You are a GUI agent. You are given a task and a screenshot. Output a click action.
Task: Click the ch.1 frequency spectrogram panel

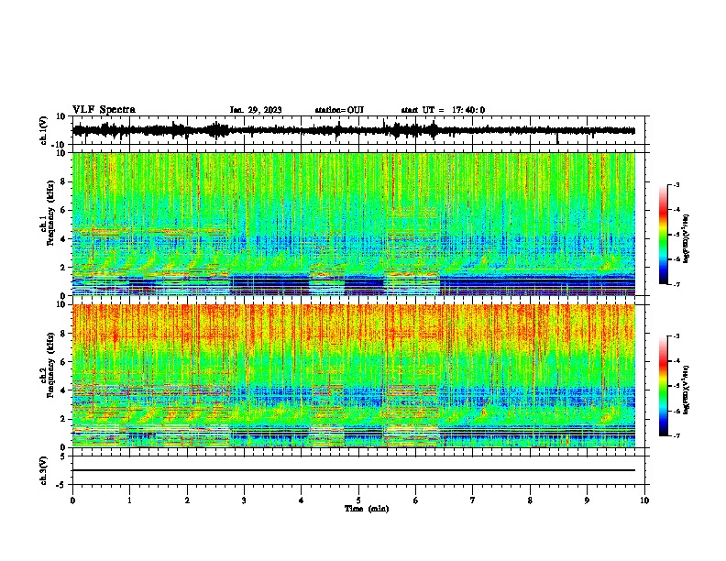pos(354,224)
